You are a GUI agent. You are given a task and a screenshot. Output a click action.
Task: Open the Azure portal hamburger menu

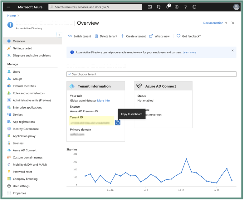[8, 7]
